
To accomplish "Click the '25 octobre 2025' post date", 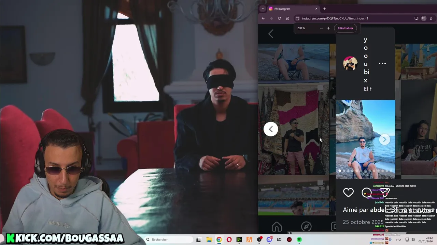I will (363, 222).
